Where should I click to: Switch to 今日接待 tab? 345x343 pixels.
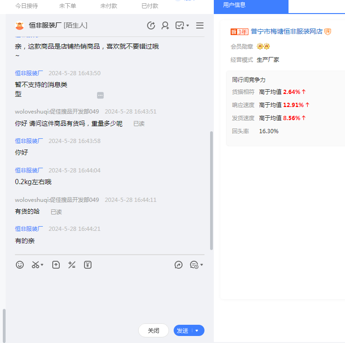point(27,6)
